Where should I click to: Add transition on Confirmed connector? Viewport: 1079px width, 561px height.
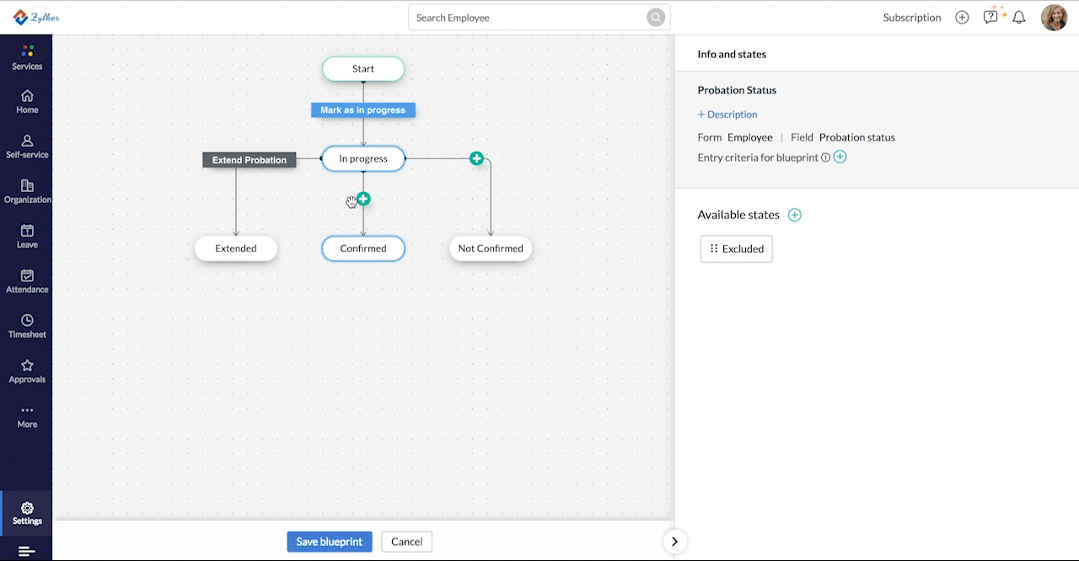363,200
